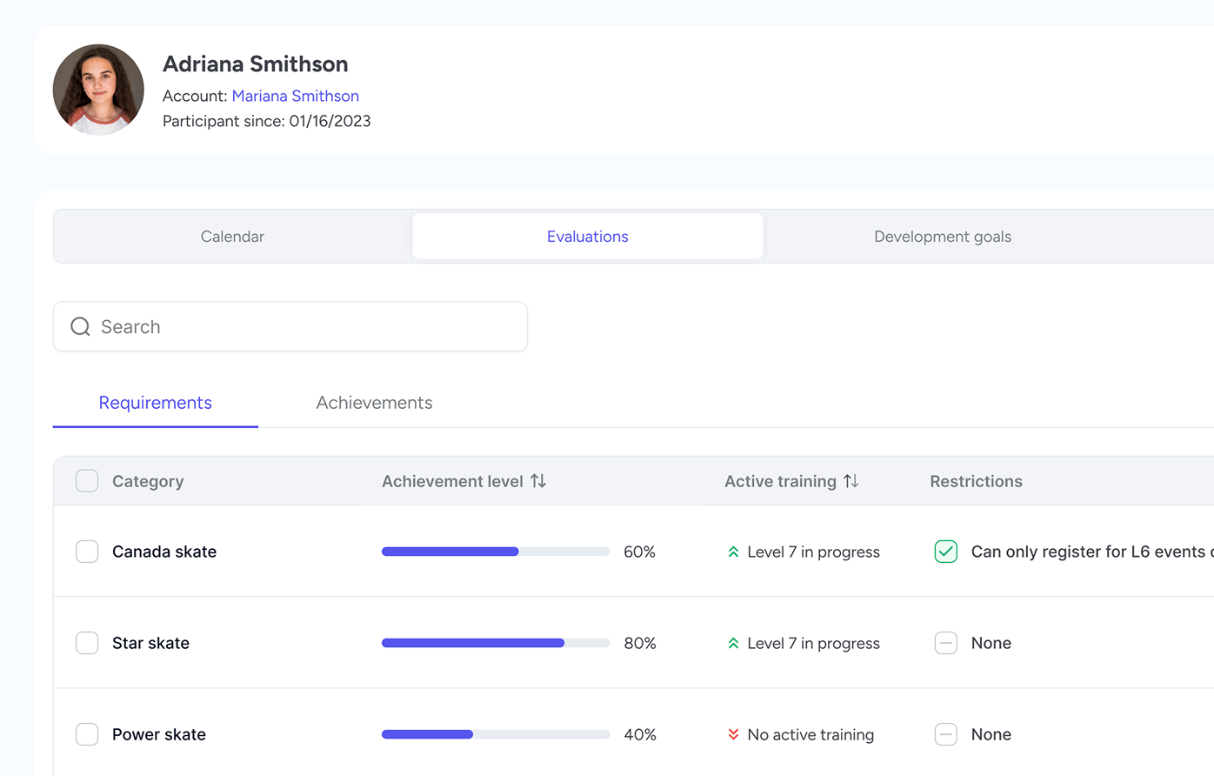Check the Power skate row checkbox

pyautogui.click(x=87, y=734)
